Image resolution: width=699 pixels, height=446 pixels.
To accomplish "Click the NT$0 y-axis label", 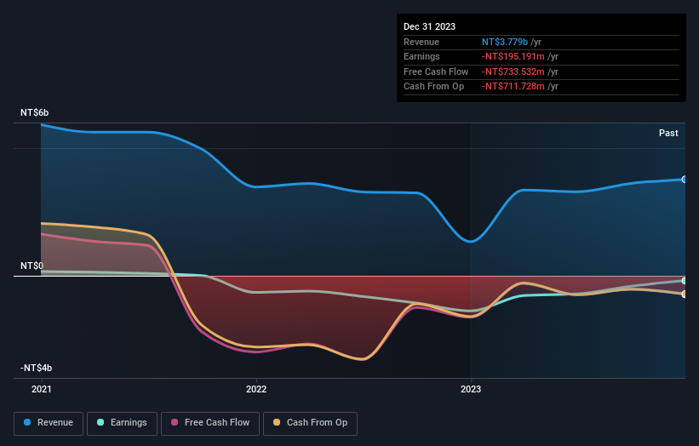I will [x=32, y=266].
